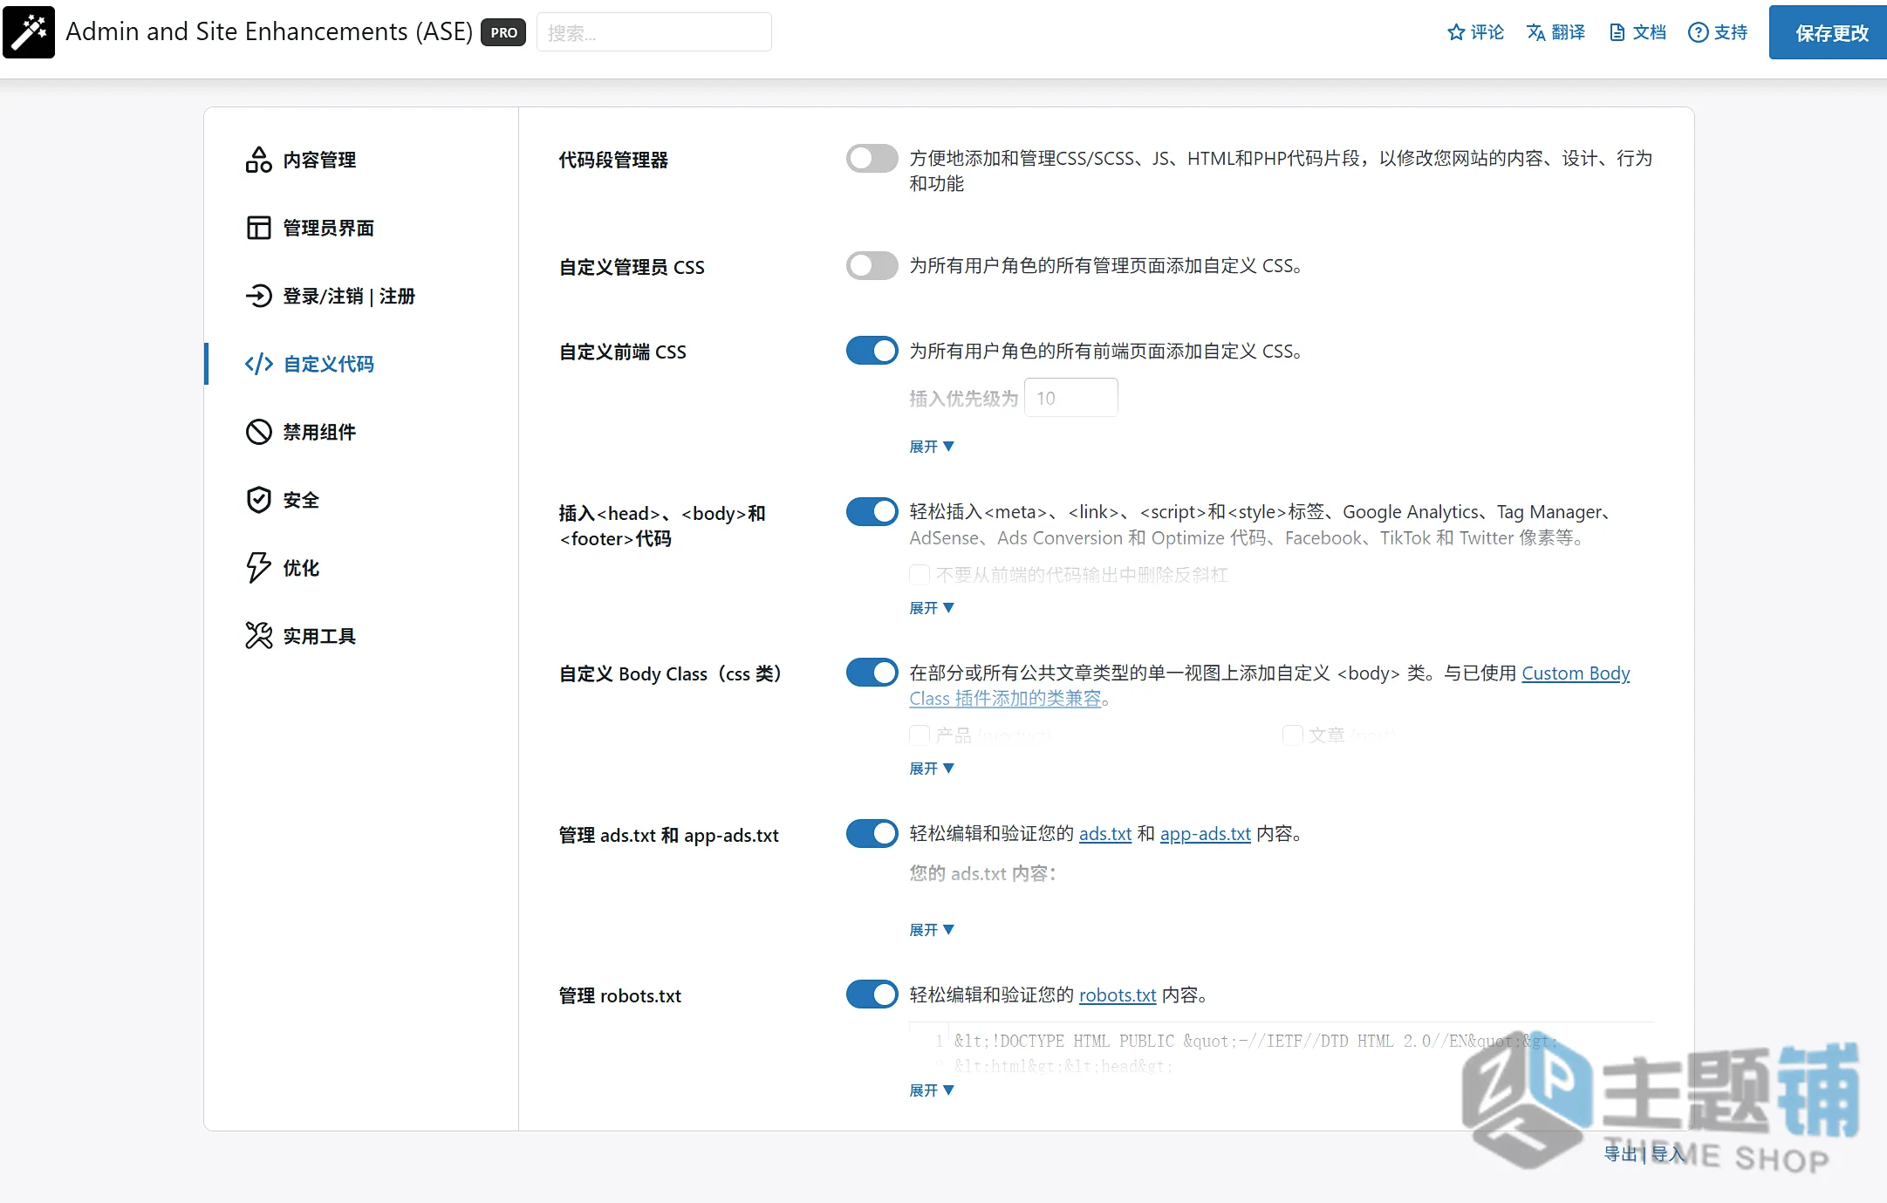Click the 实用工具 wrench icon
The image size is (1887, 1203).
click(x=258, y=636)
